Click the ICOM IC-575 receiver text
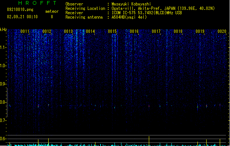 click(147, 13)
